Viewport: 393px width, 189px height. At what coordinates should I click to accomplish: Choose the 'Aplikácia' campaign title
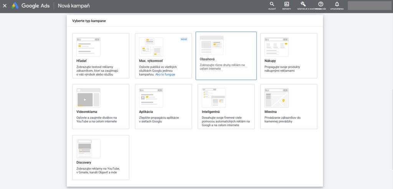(146, 112)
